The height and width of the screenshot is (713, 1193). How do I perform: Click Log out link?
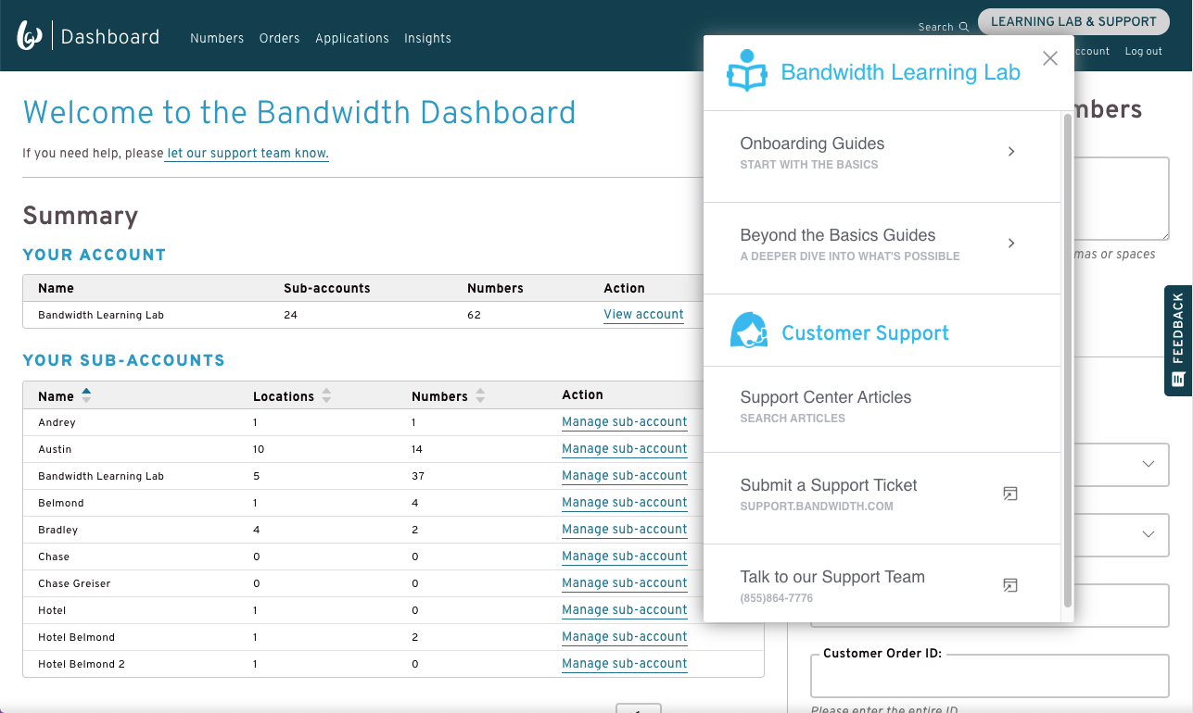(x=1144, y=51)
